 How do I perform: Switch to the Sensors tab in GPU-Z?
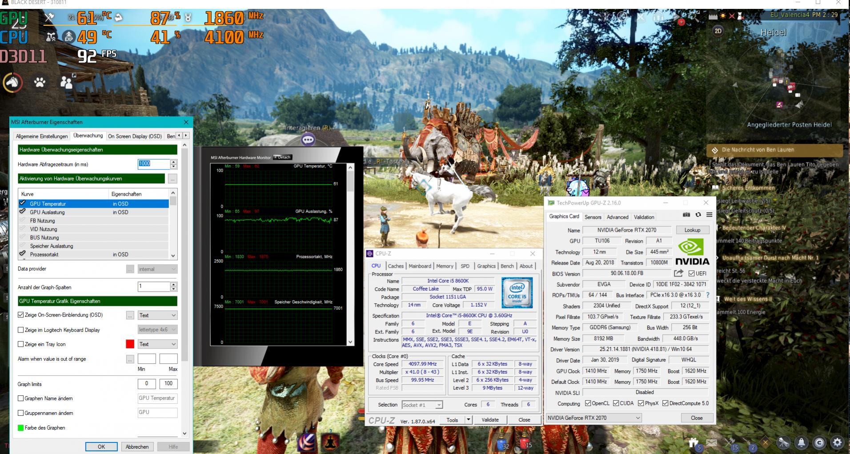tap(593, 217)
